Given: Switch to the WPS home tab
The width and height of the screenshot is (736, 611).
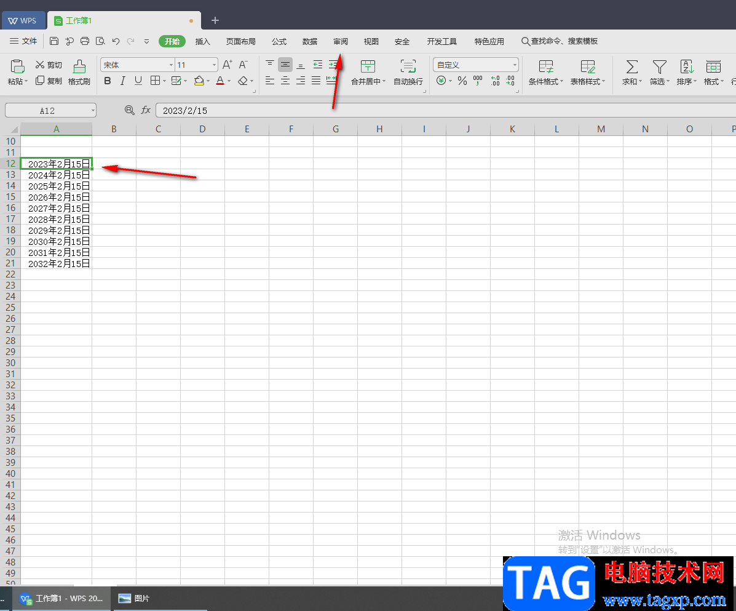Looking at the screenshot, I should [23, 21].
